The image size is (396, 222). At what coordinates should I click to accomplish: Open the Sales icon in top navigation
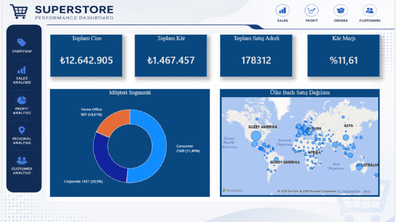(282, 10)
